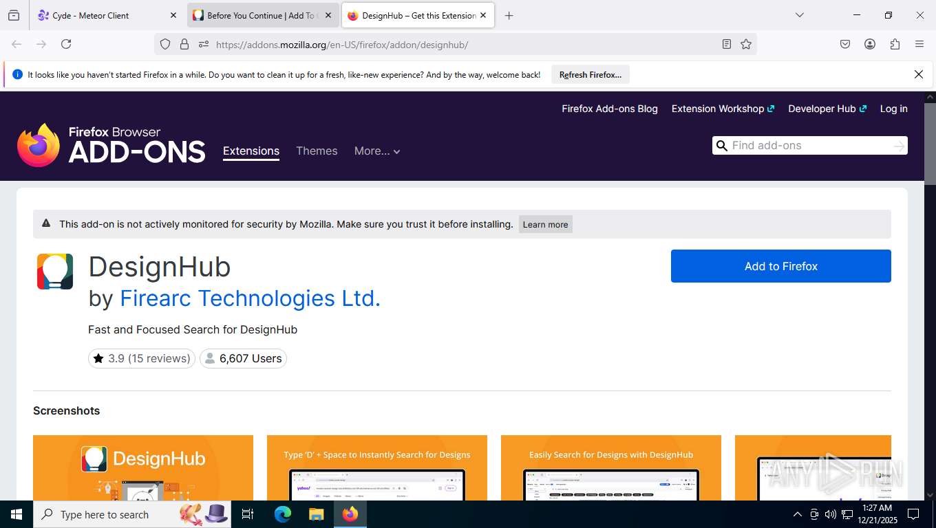Screen dimensions: 936x528
Task: Reload the current page
Action: coord(66,44)
